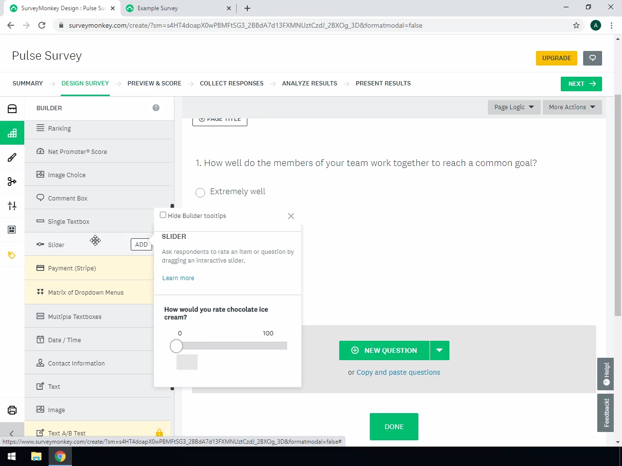
Task: Open the Options sliders sidebar icon
Action: tap(12, 206)
